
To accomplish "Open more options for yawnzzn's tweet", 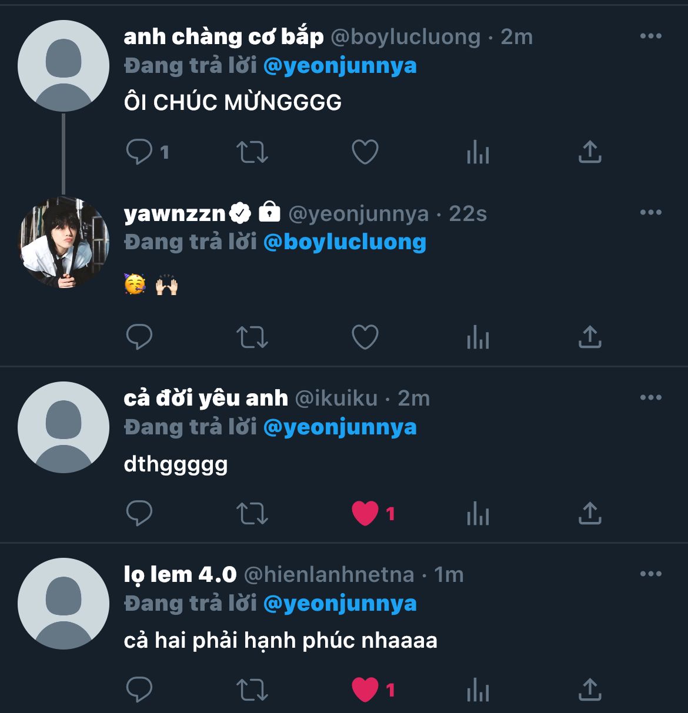I will click(x=650, y=213).
